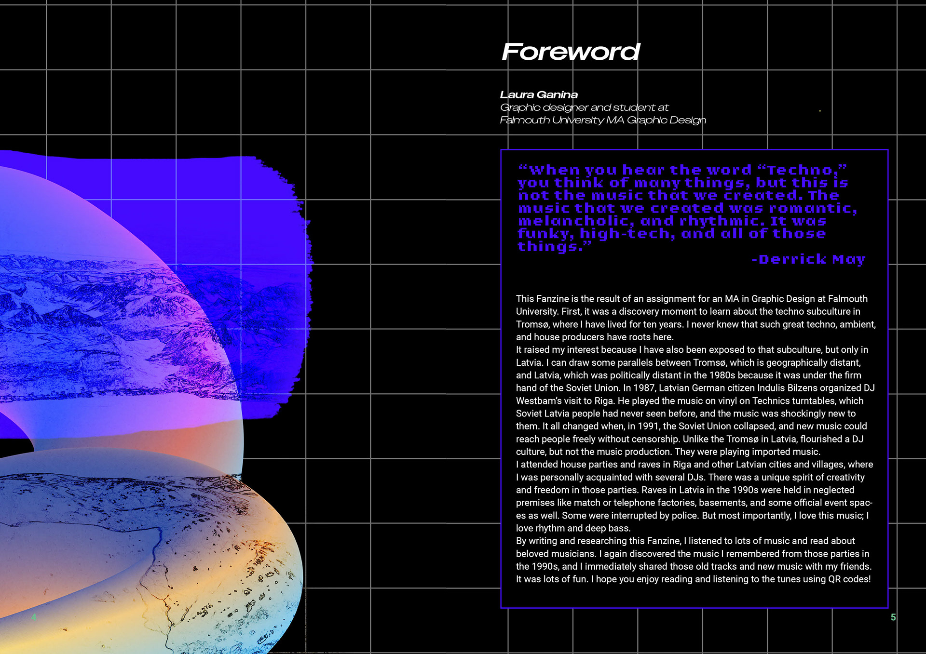Click the final line ending 'QR codes!'
Screen dimensions: 926x654
point(693,579)
